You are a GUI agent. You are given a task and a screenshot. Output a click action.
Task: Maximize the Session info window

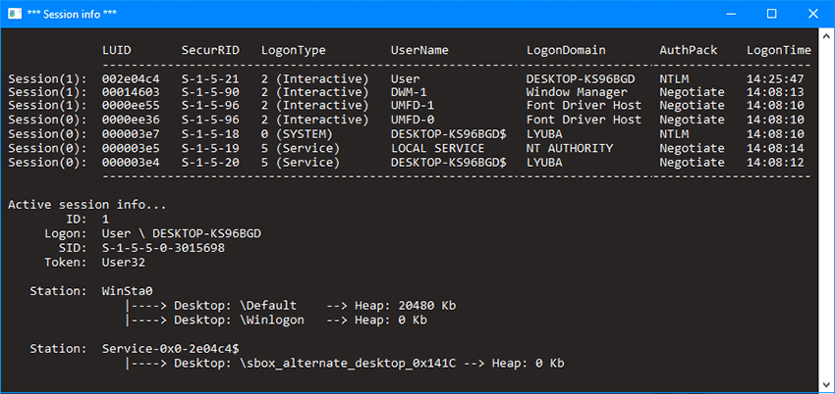tap(771, 14)
